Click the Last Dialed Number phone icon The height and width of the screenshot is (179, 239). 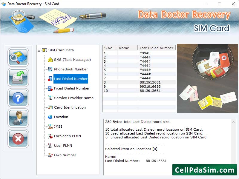(x=50, y=79)
